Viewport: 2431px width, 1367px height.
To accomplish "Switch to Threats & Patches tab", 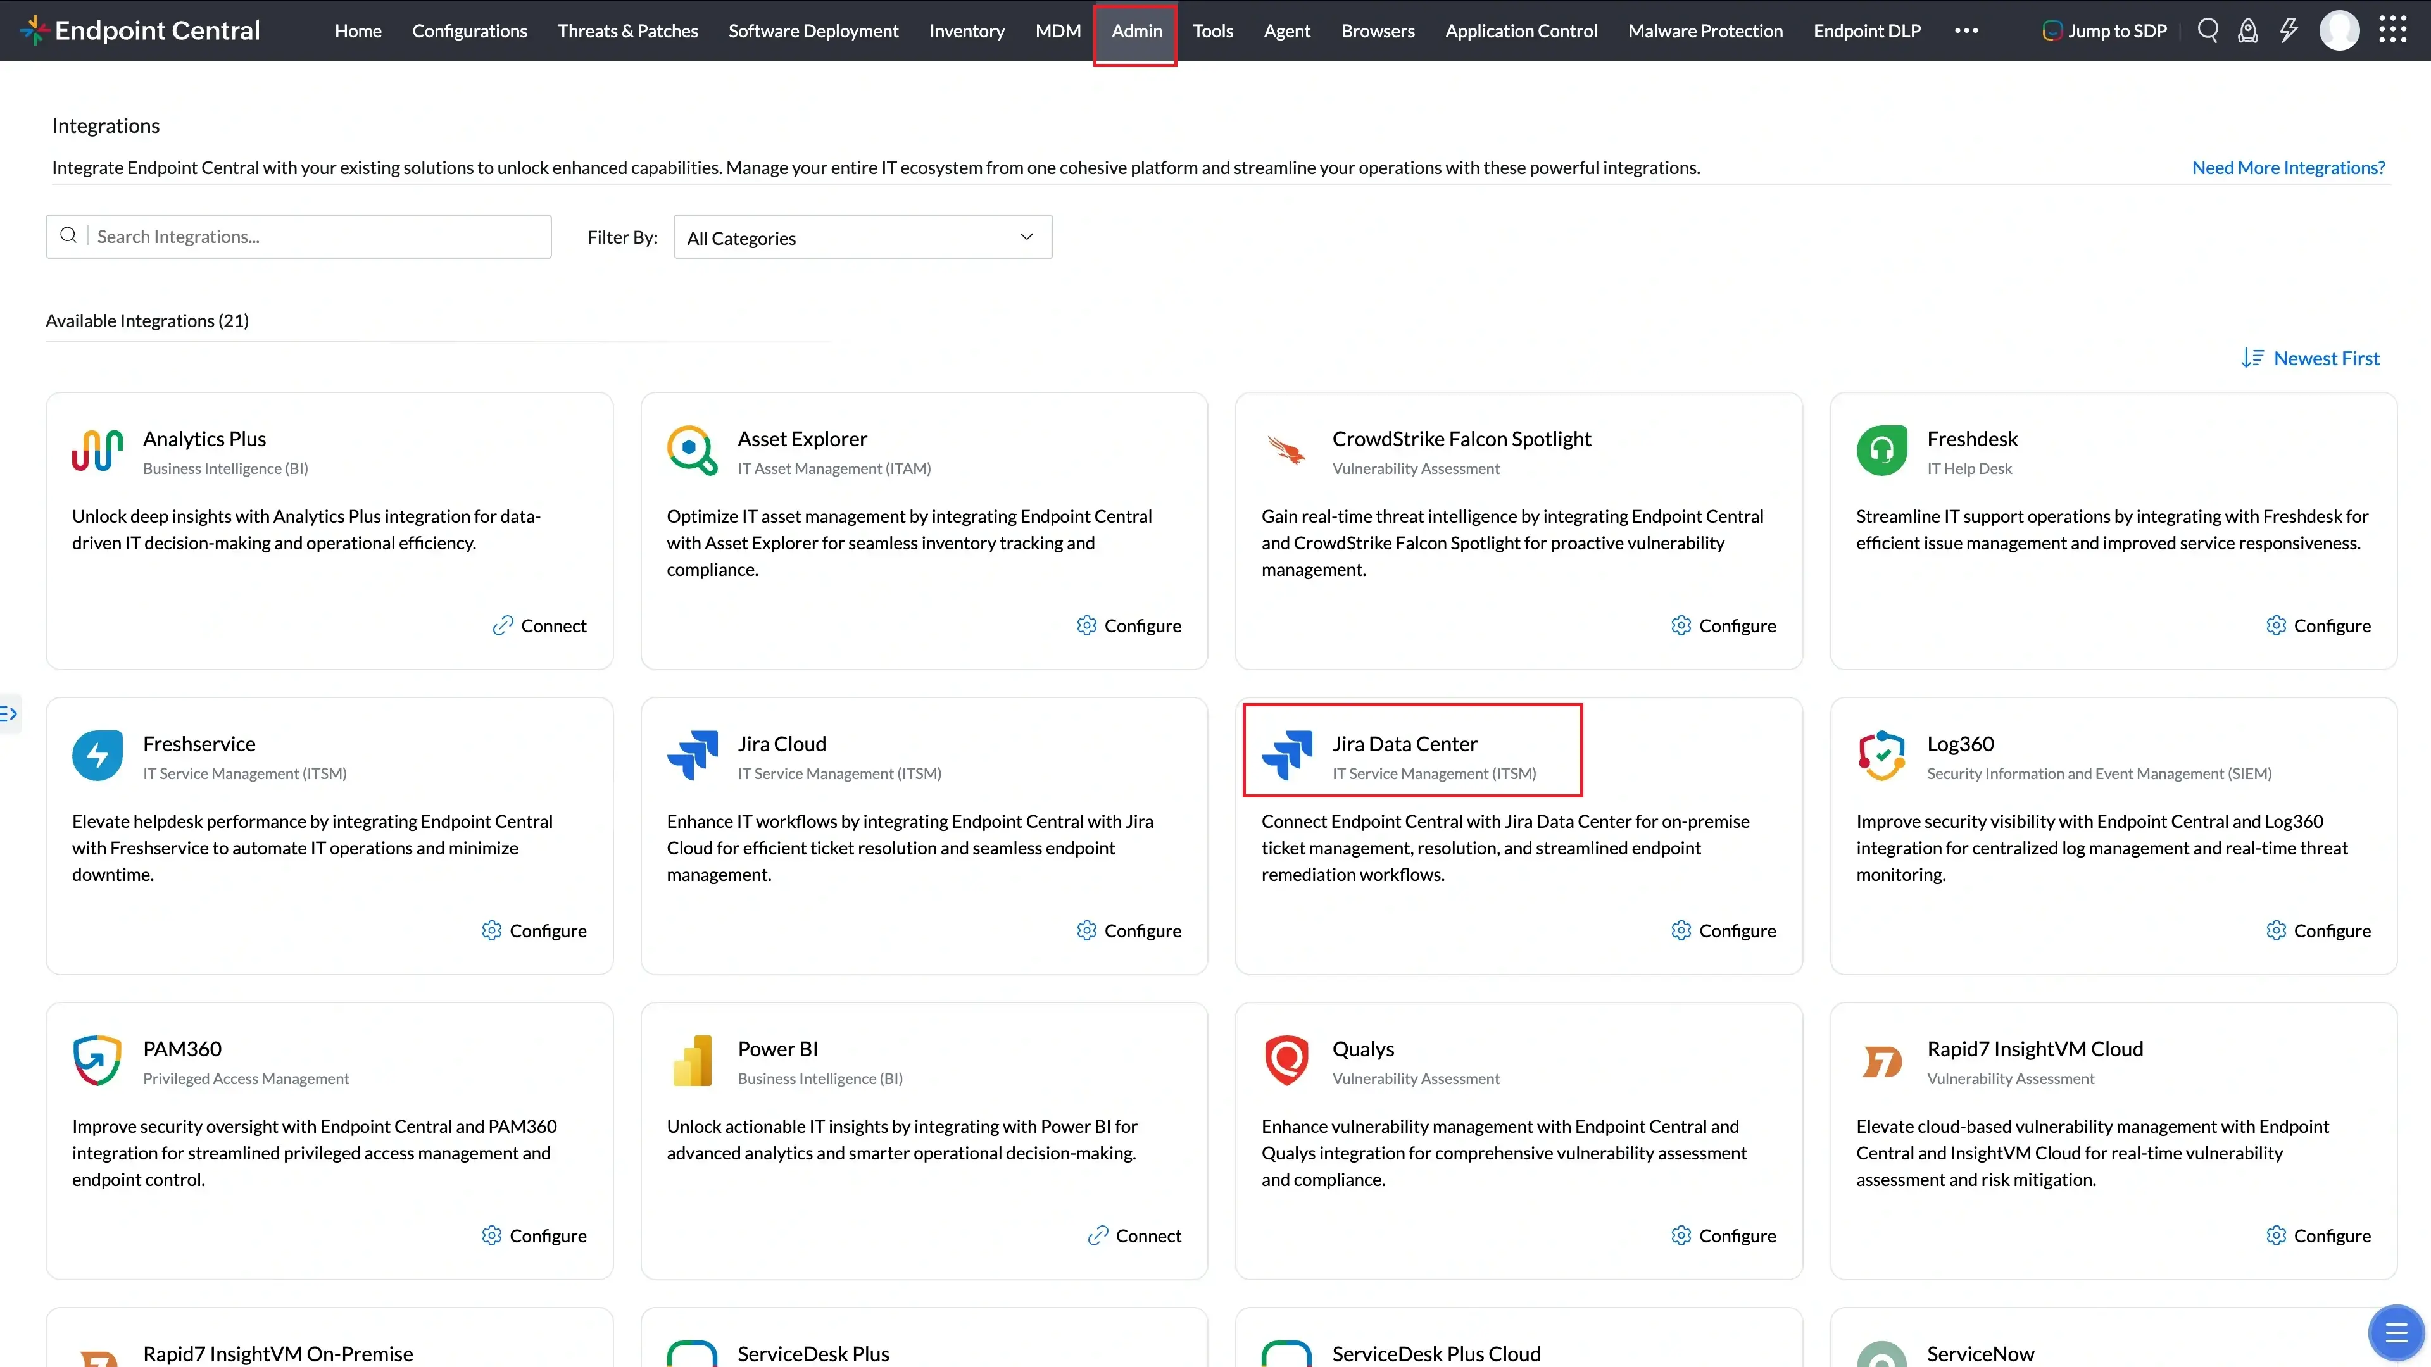I will point(627,30).
